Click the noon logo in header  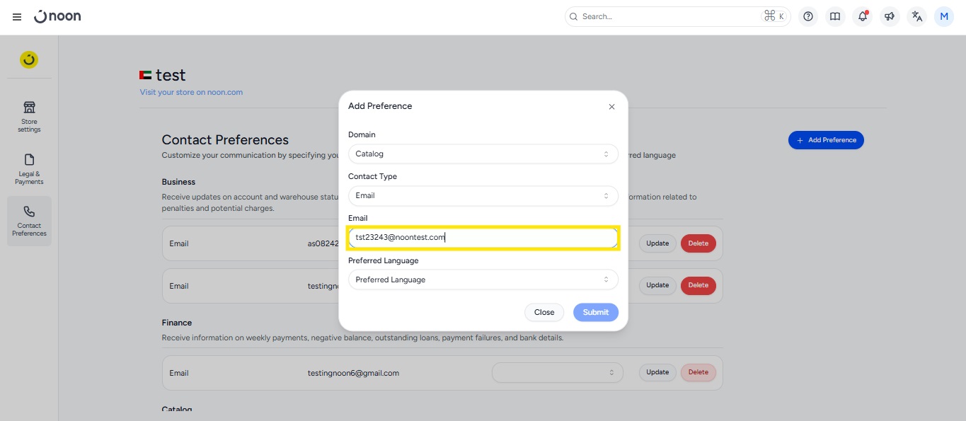click(57, 16)
